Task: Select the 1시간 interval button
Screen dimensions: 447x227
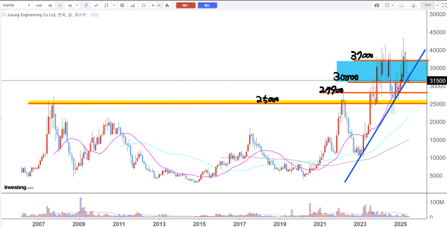Action: point(39,5)
